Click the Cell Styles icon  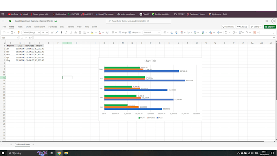coord(195,33)
